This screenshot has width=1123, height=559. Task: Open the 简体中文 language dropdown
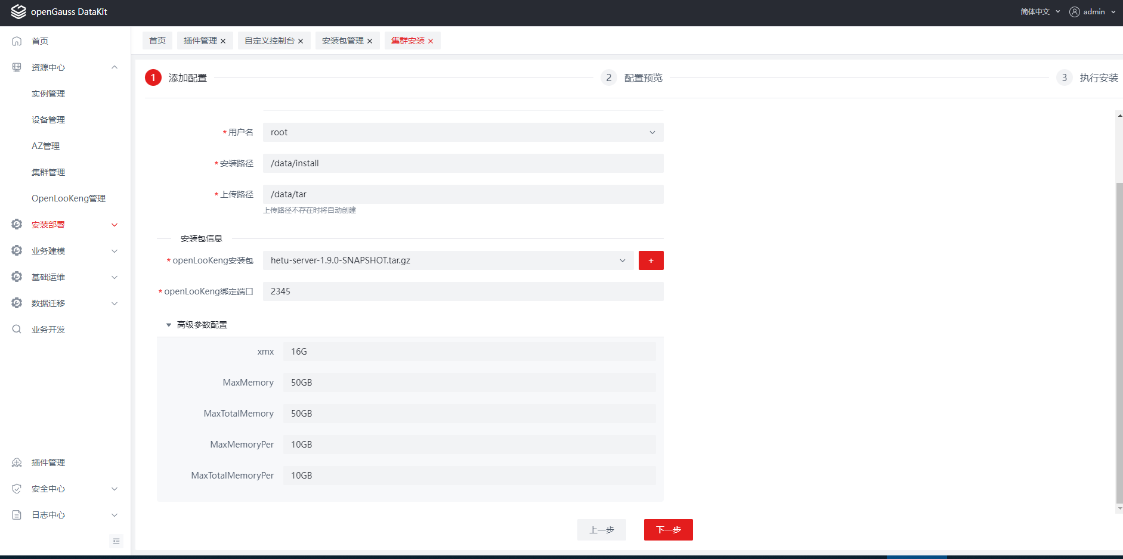(x=1040, y=12)
